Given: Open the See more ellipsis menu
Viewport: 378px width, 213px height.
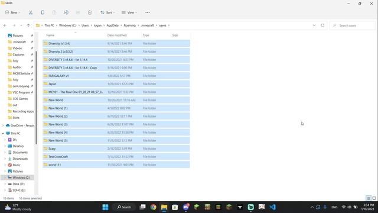Looking at the screenshot, I should [x=148, y=12].
